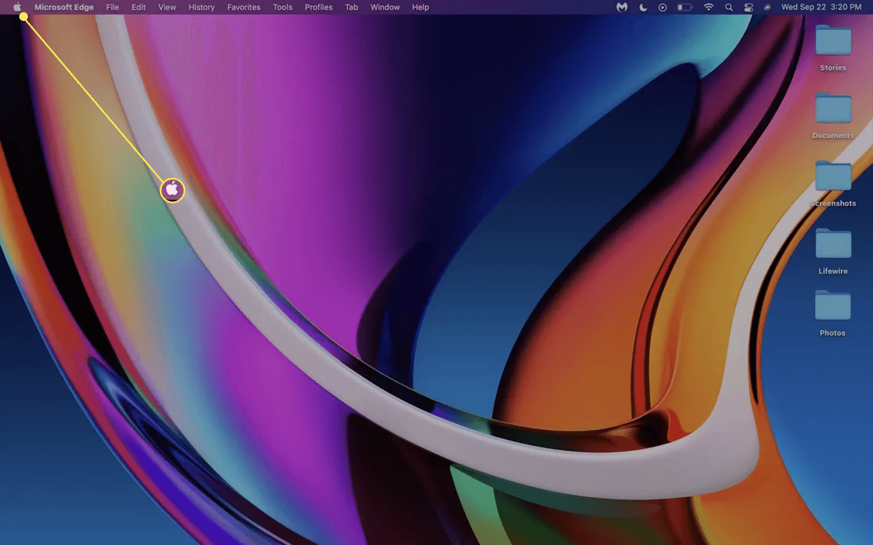The image size is (873, 545).
Task: Click the Now Playing play icon
Action: point(662,7)
